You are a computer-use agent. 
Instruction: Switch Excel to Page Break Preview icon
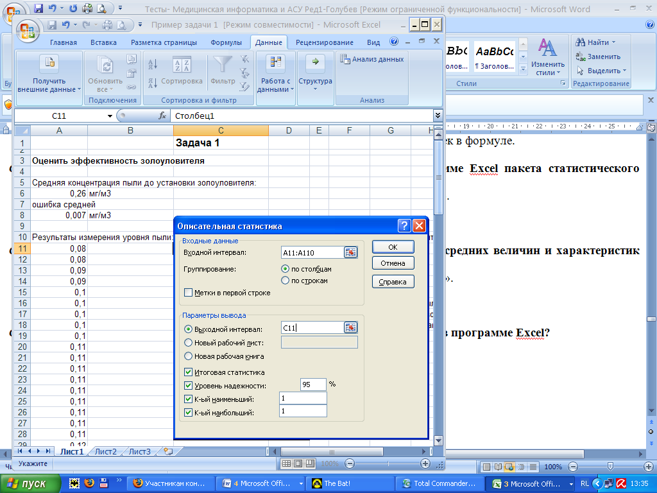point(310,463)
